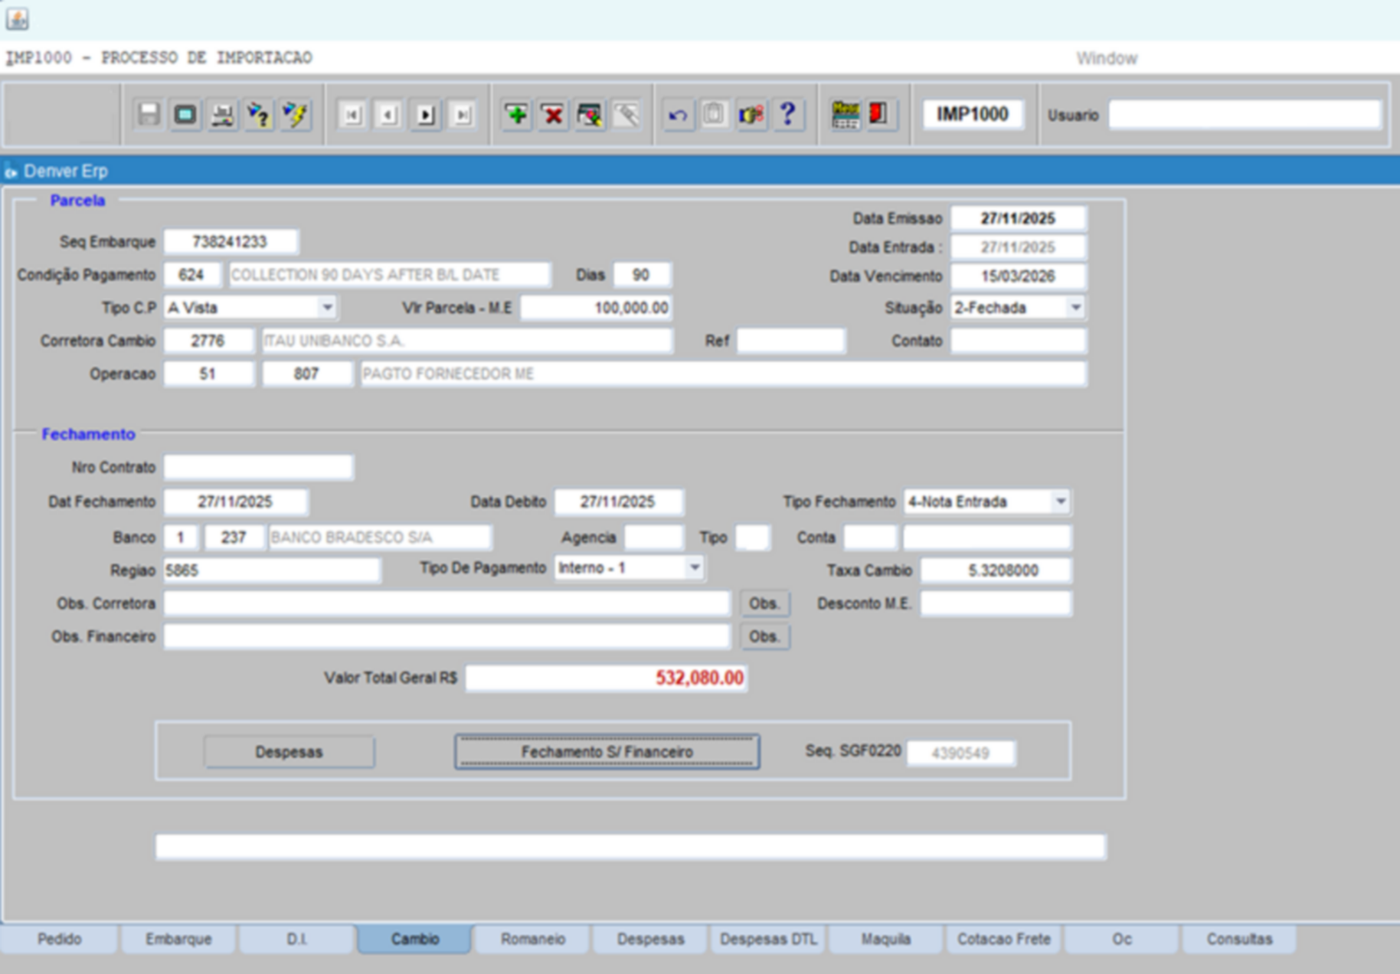This screenshot has width=1400, height=974.
Task: Open the Despesas DTL tab
Action: [x=768, y=939]
